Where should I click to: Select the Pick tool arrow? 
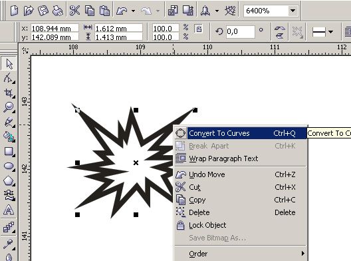9,64
